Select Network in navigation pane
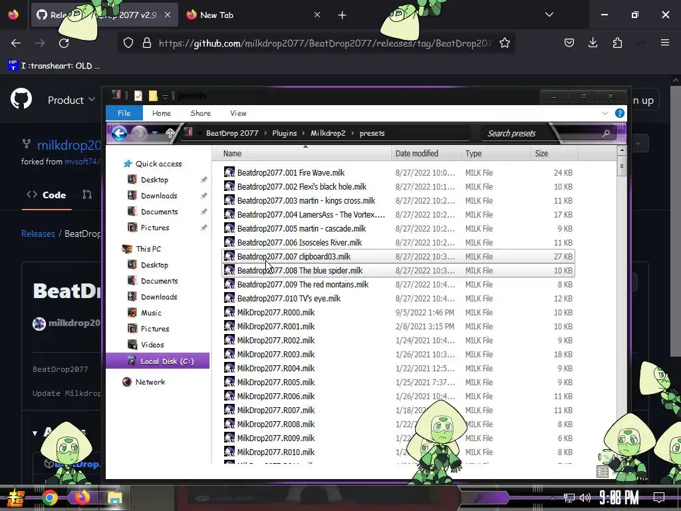Screen dimensions: 681x511 click(x=150, y=382)
